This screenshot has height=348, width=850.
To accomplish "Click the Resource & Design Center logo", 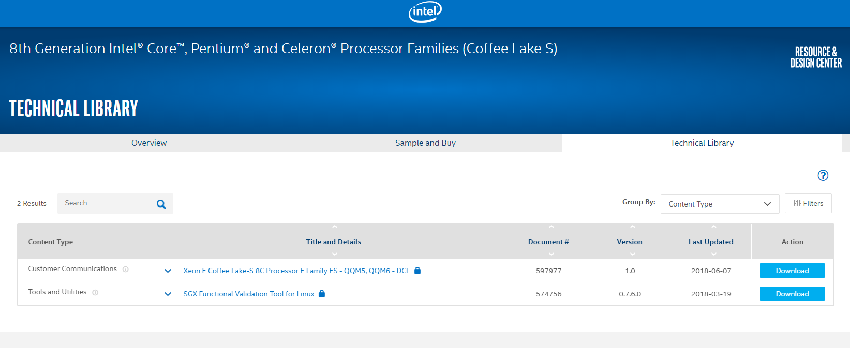I will point(816,57).
